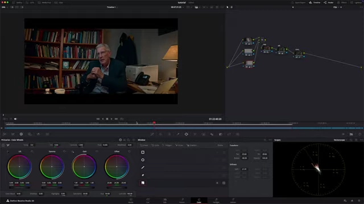The width and height of the screenshot is (364, 204).
Task: Click the Gain master wheel slider
Action: (x=84, y=188)
